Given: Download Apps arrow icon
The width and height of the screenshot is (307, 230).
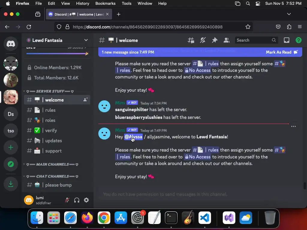Looking at the screenshot, I should point(11,184).
